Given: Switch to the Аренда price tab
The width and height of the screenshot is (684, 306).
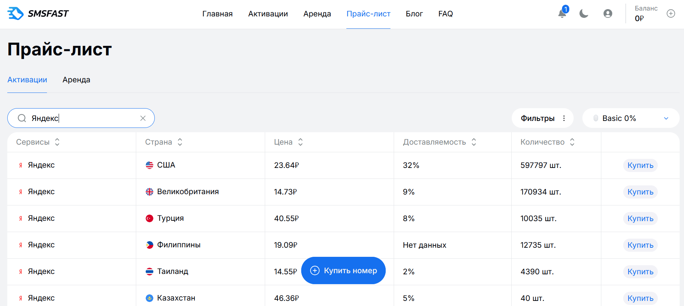Looking at the screenshot, I should click(76, 80).
